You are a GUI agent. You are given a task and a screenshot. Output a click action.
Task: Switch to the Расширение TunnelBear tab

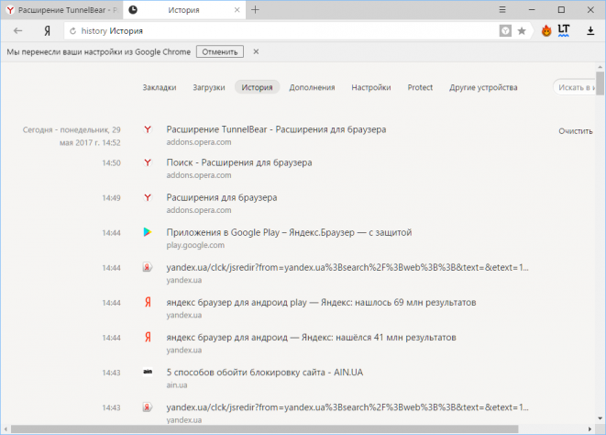tap(61, 10)
